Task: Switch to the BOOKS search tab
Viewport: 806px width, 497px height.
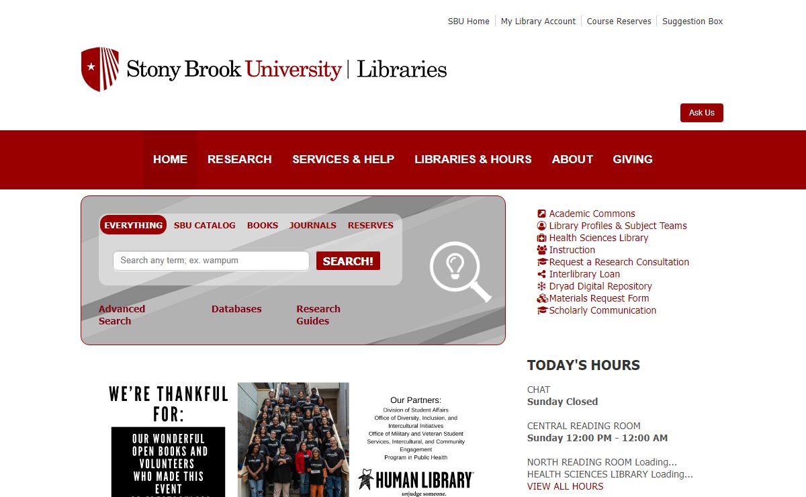Action: click(263, 225)
